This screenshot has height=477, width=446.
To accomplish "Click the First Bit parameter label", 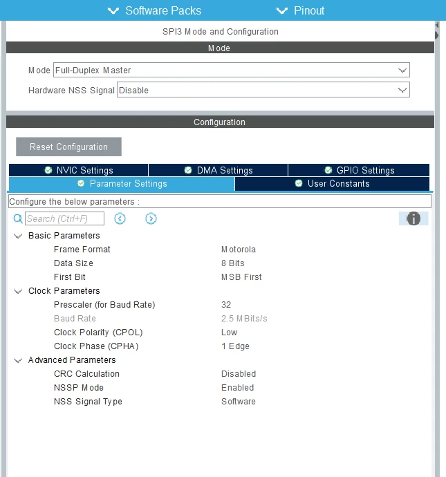I will coord(70,277).
